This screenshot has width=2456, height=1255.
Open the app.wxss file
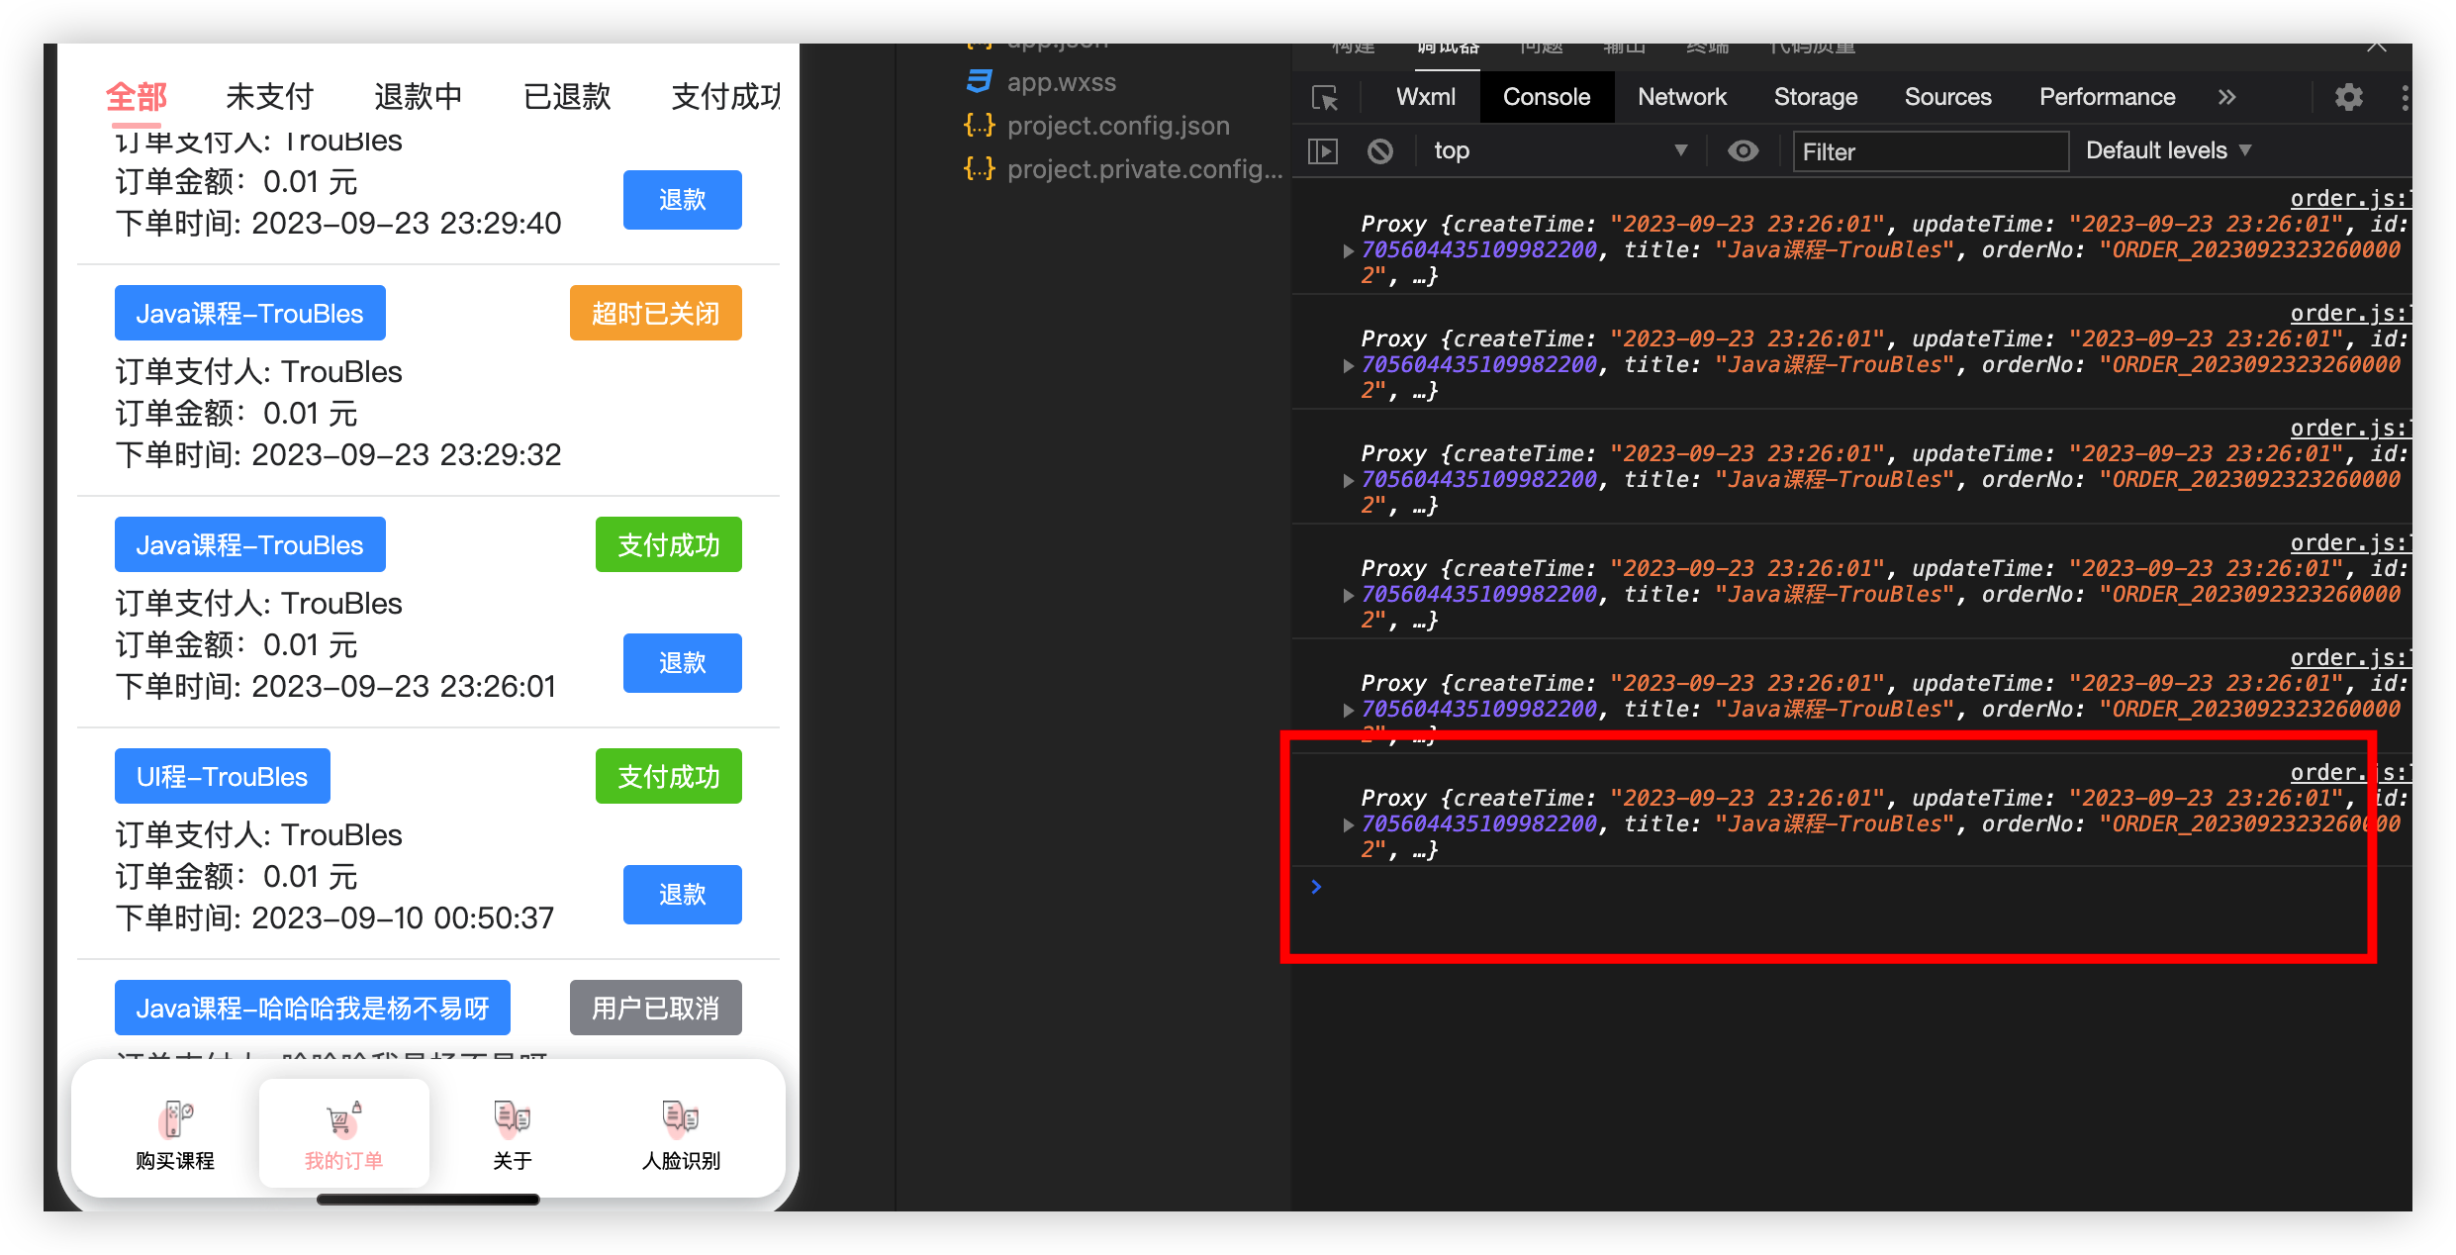[x=1060, y=82]
